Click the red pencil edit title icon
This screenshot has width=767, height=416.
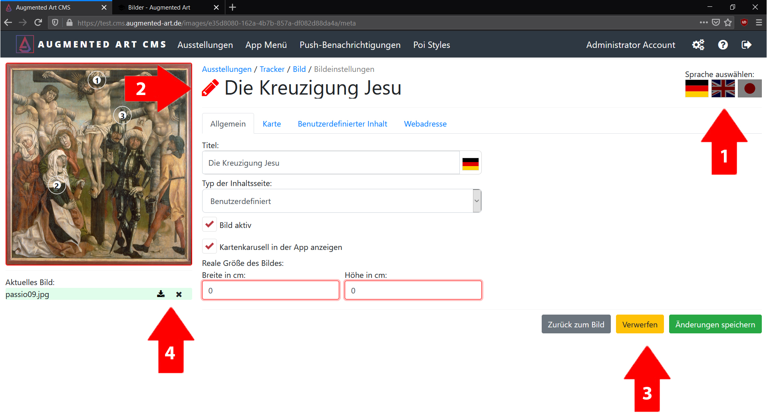(210, 88)
